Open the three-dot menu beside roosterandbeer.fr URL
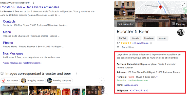Image resolution: width=190 pixels, height=95 pixels. 33,3
